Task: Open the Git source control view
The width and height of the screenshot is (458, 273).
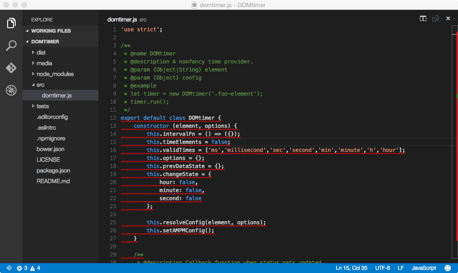Action: pyautogui.click(x=11, y=68)
